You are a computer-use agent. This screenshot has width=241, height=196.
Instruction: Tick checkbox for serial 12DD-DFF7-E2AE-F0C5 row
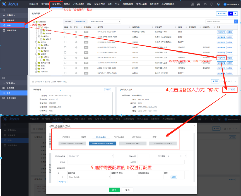(65, 37)
